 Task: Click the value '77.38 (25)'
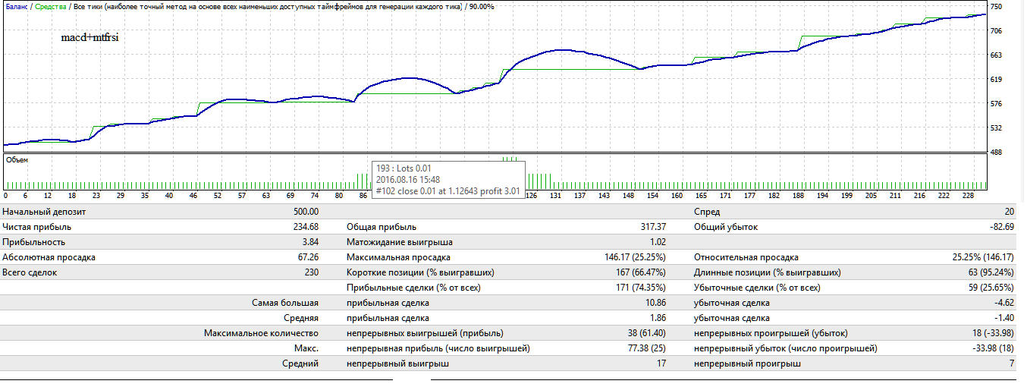[645, 348]
